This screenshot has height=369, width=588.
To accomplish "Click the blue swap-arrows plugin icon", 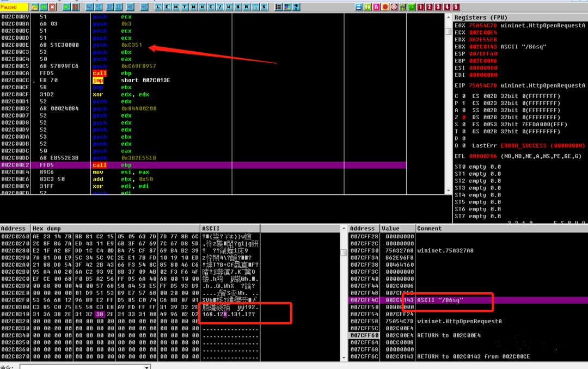I will click(359, 7).
